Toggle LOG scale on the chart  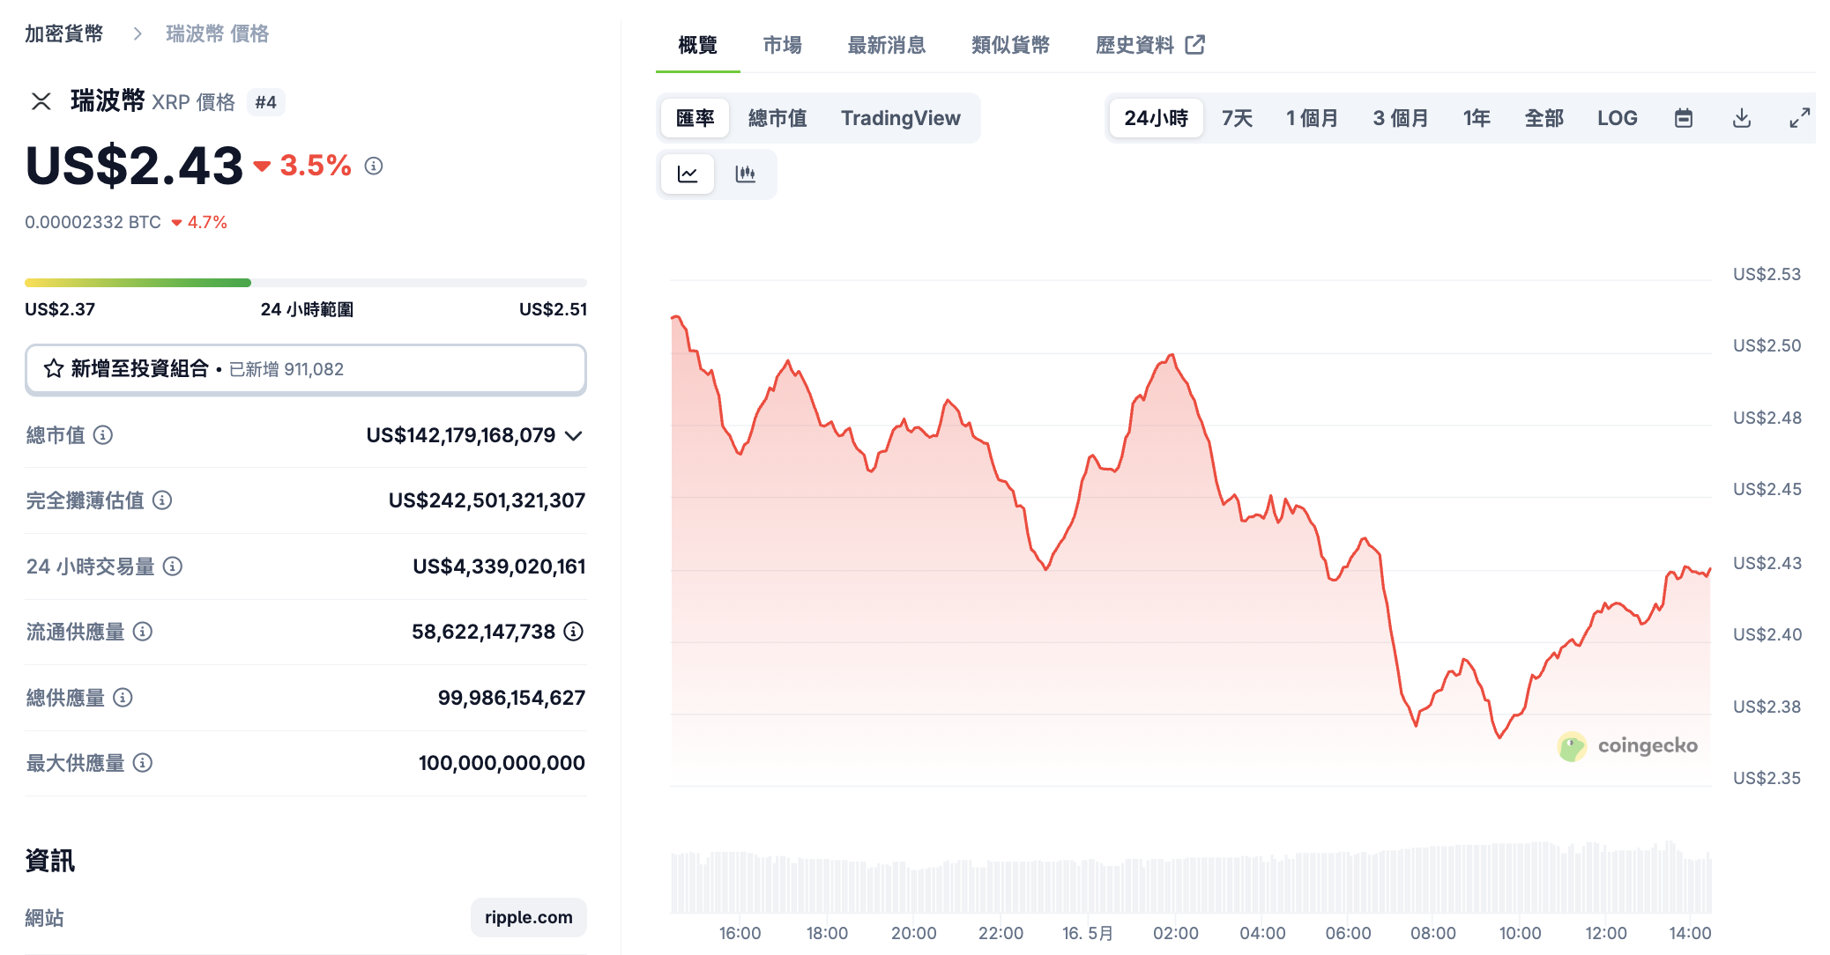(1617, 117)
